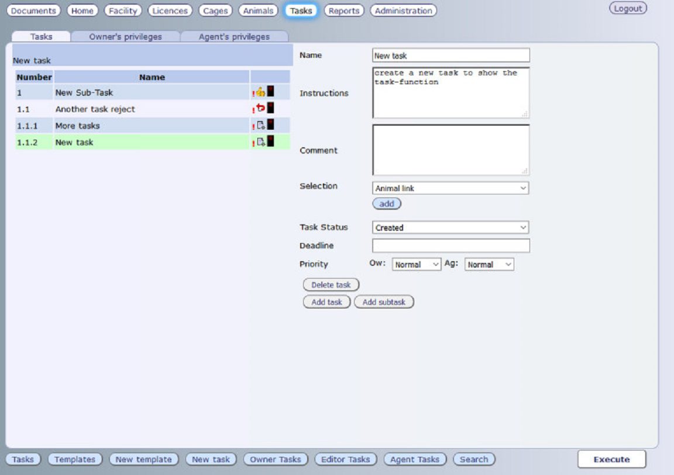This screenshot has width=674, height=475.
Task: Click task number '1.1' in the table
Action: (23, 109)
